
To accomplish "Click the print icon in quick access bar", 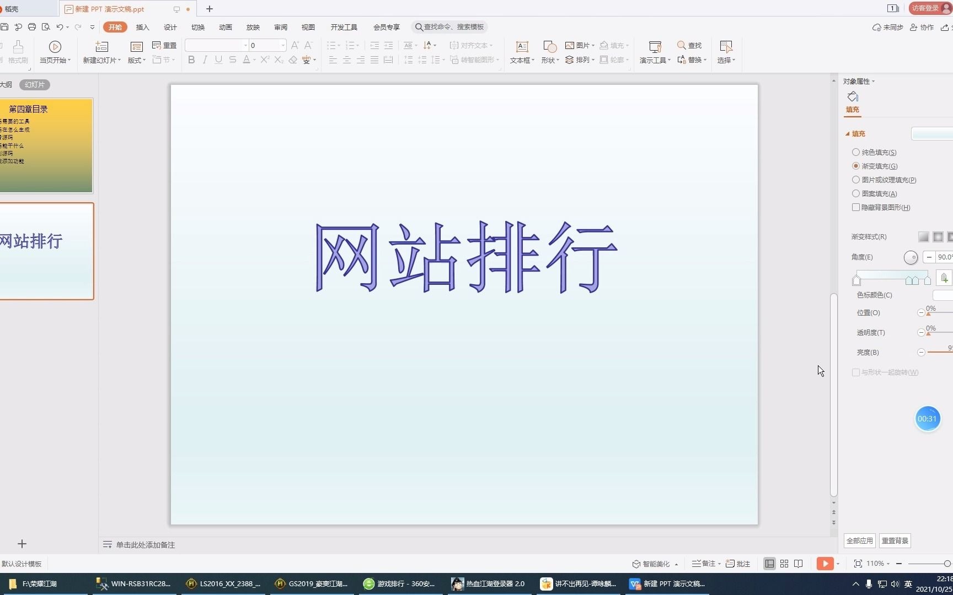I will click(32, 27).
